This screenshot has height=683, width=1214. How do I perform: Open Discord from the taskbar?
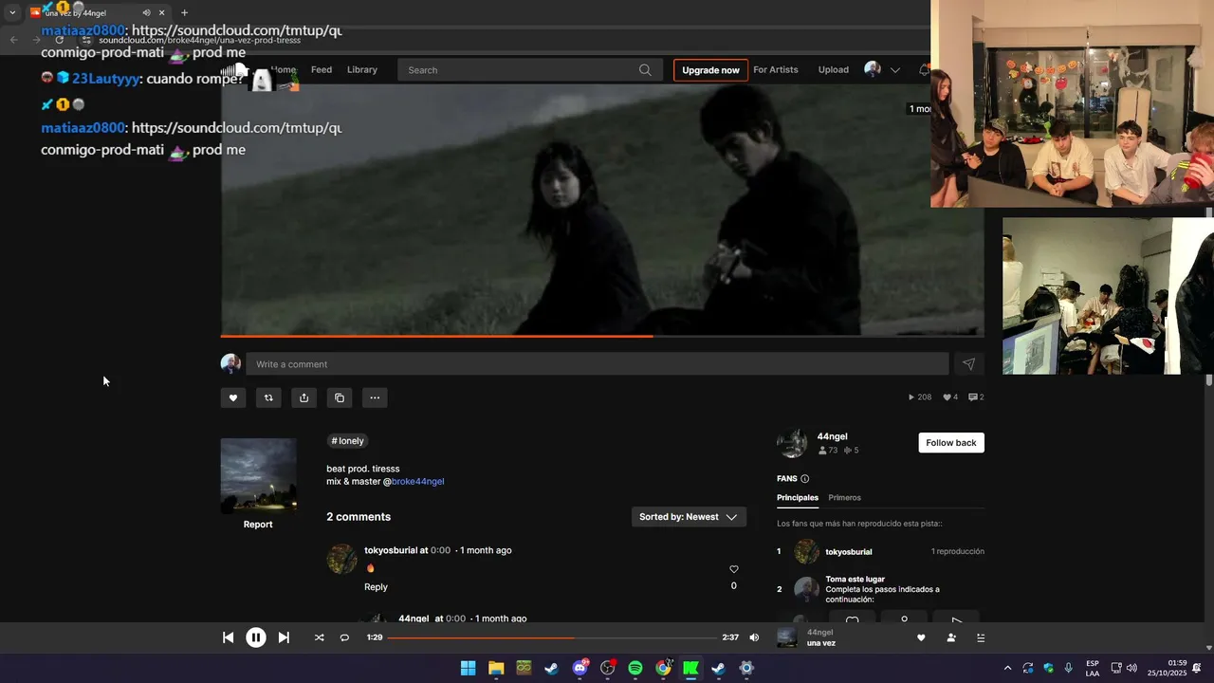pos(579,668)
